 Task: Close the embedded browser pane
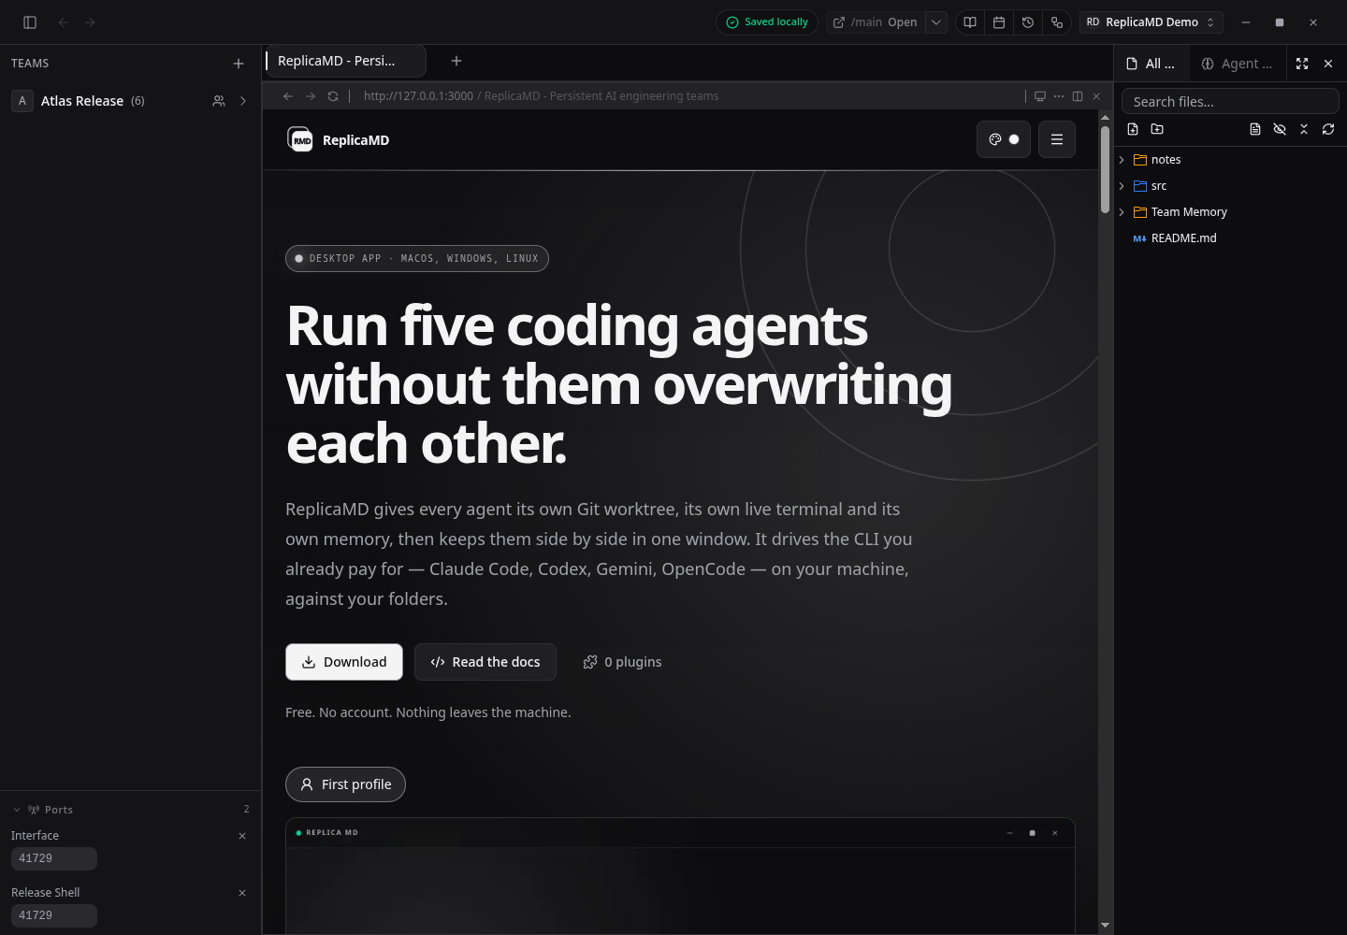[x=1096, y=96]
